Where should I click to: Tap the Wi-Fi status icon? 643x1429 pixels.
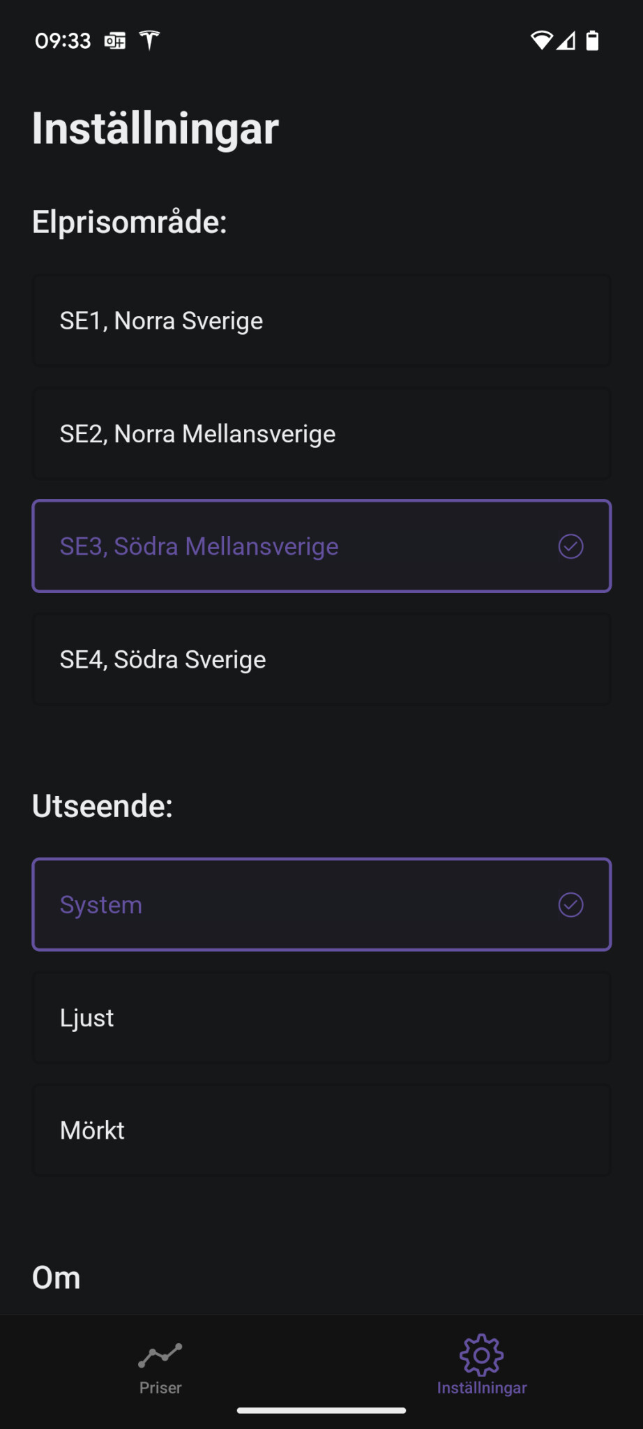coord(541,40)
